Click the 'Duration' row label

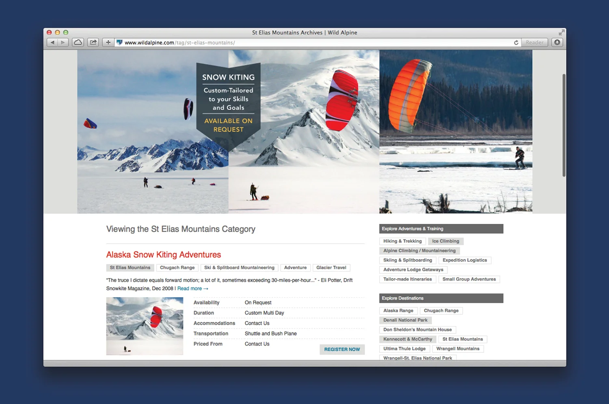pyautogui.click(x=203, y=313)
